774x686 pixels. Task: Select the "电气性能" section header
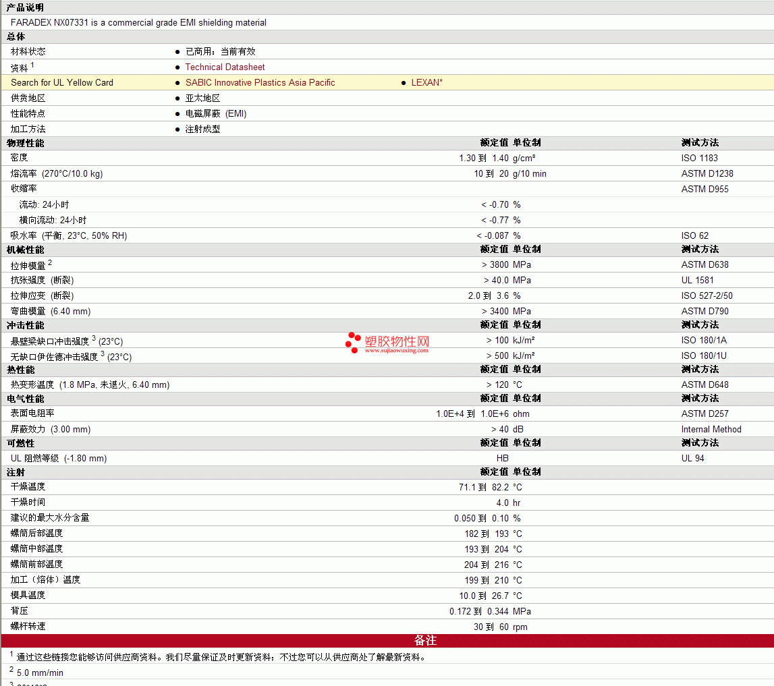(x=25, y=399)
